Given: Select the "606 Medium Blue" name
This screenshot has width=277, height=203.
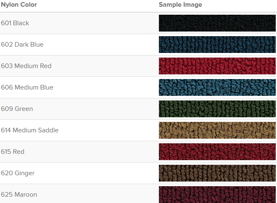Looking at the screenshot, I should coord(27,87).
